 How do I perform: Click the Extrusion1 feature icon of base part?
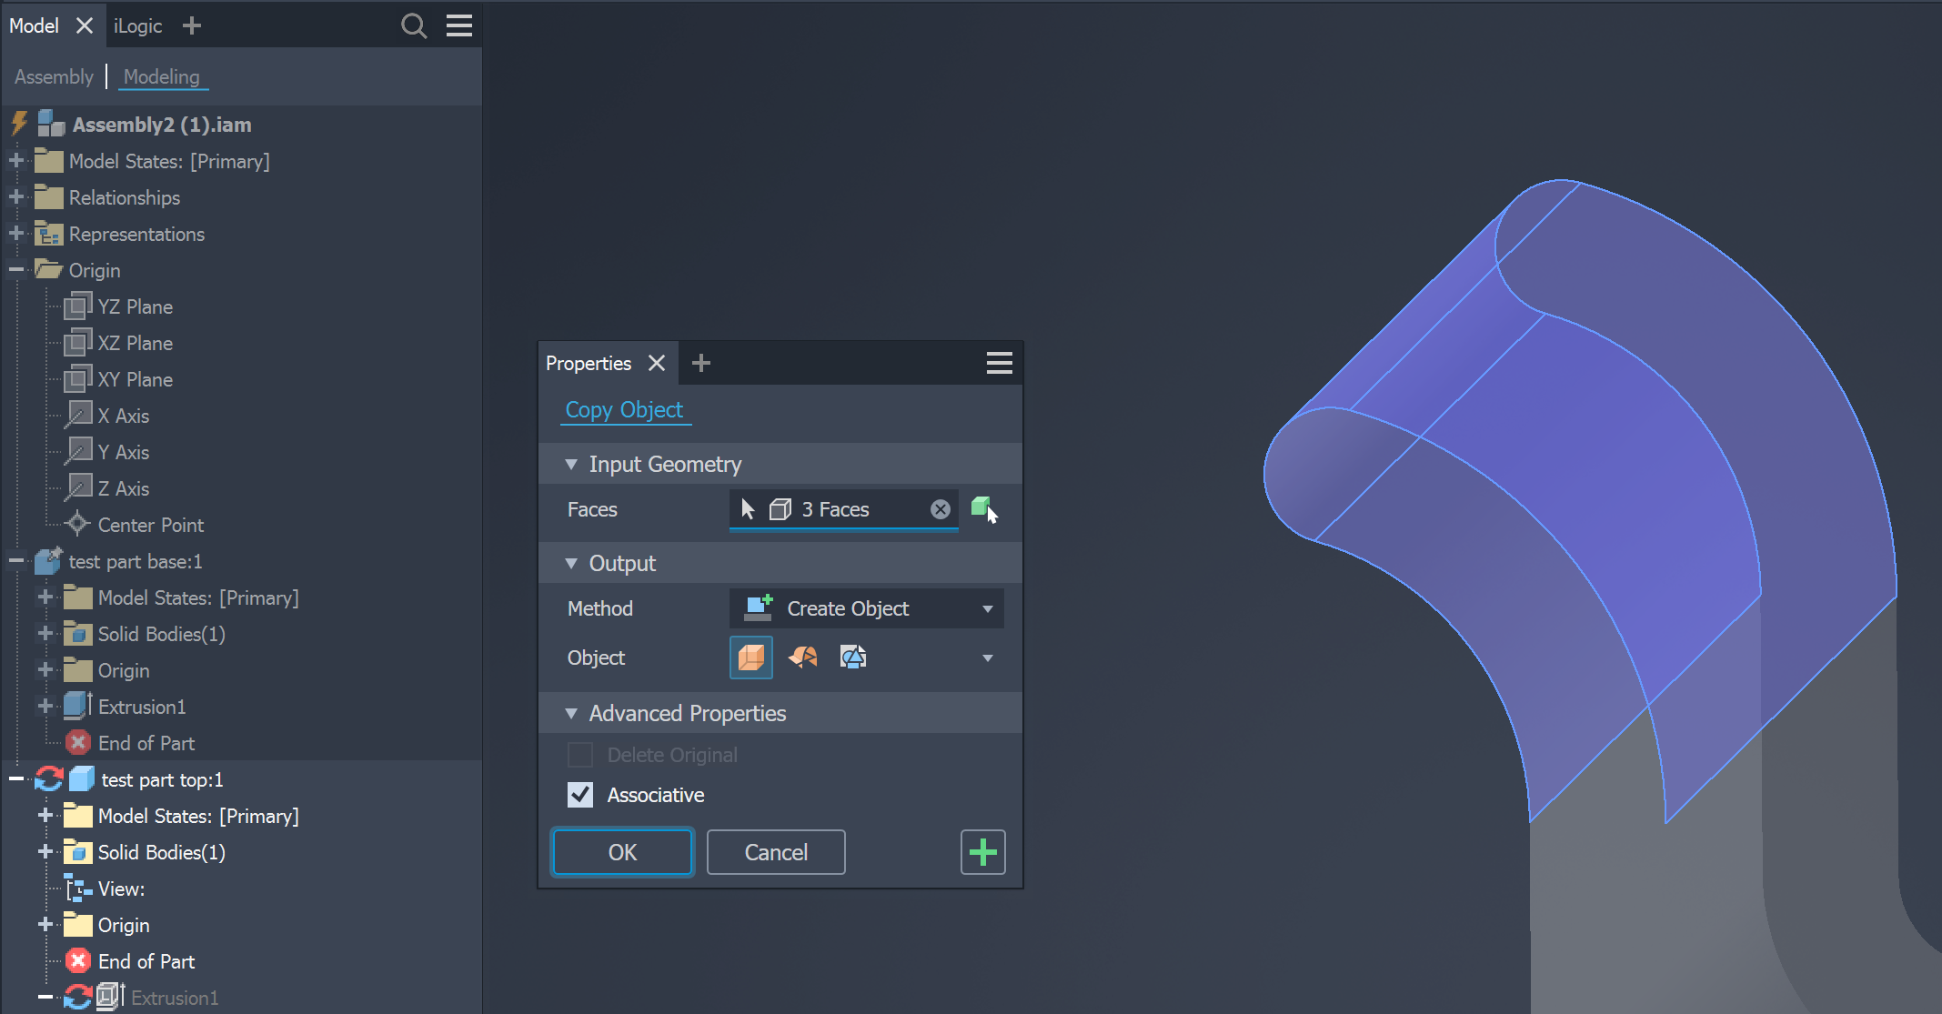tap(77, 706)
